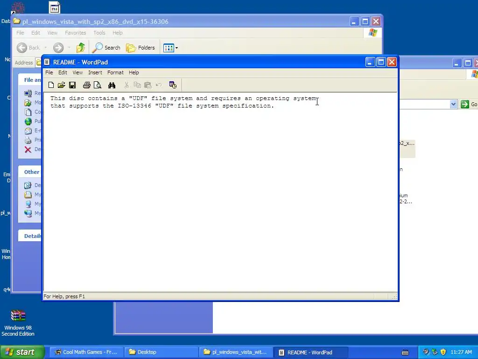Toggle Folders pane in Explorer
This screenshot has width=478, height=359.
tap(141, 48)
